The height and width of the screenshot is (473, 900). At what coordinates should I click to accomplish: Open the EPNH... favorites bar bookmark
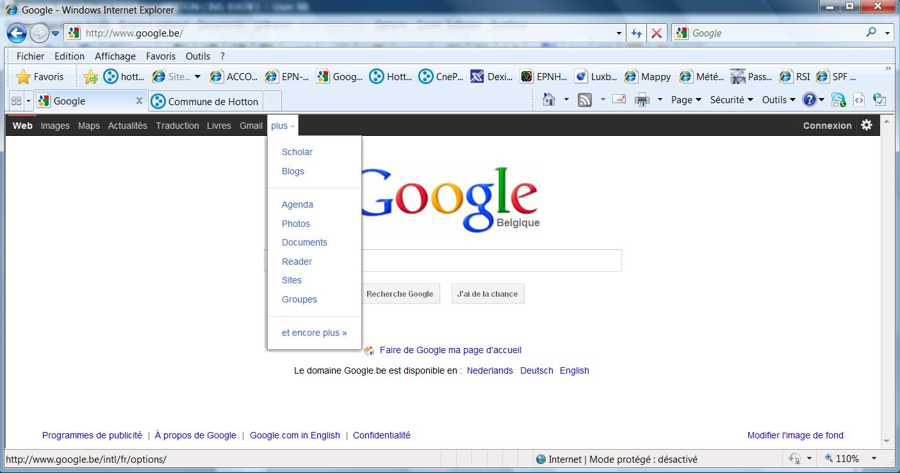tap(543, 77)
